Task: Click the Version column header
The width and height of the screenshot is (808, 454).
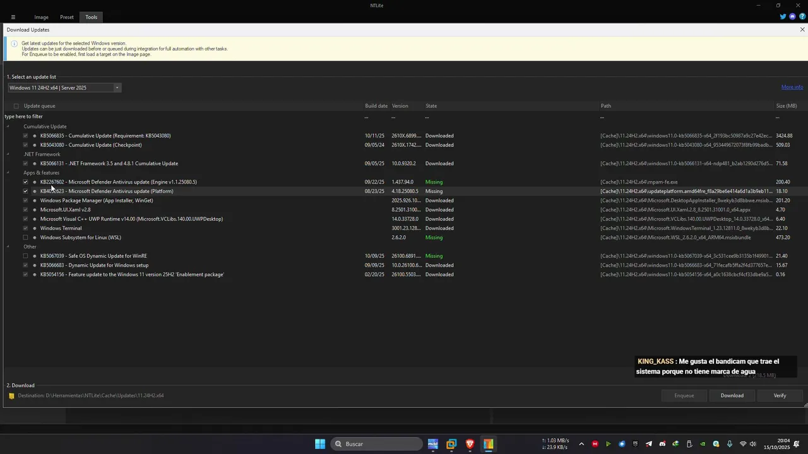Action: [x=400, y=106]
